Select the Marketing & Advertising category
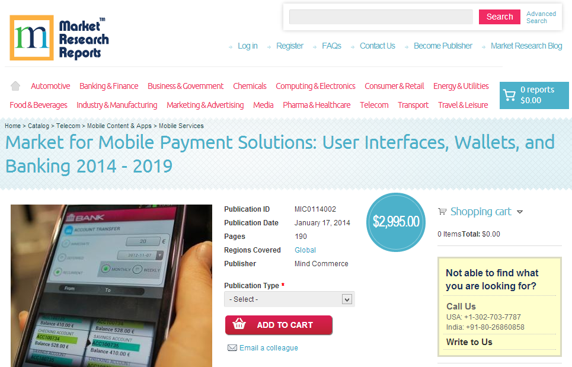This screenshot has height=367, width=572. coord(205,105)
